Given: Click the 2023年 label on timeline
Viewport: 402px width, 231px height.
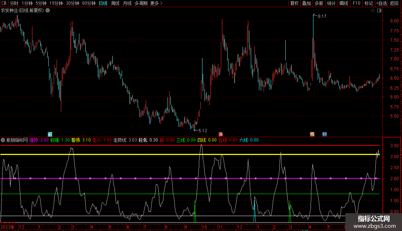Looking at the screenshot, I should [x=8, y=227].
